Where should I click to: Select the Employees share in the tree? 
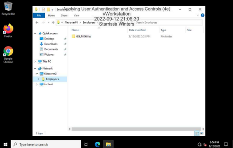click(52, 79)
